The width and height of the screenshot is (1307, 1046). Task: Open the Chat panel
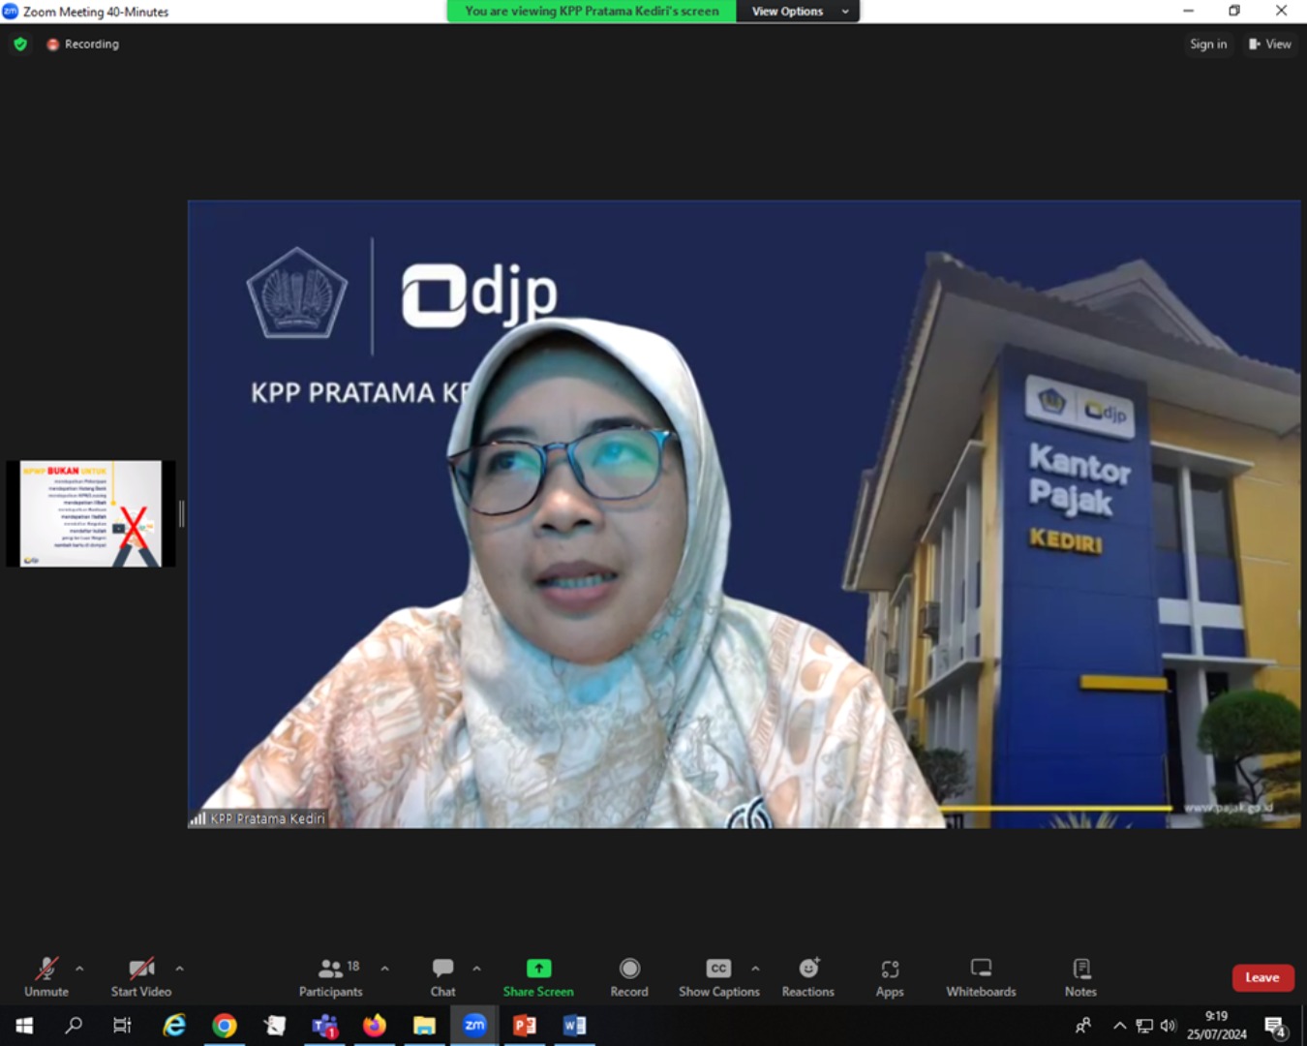[442, 976]
